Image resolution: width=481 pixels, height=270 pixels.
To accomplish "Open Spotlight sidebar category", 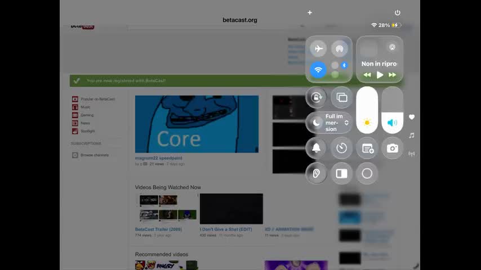I will click(88, 131).
